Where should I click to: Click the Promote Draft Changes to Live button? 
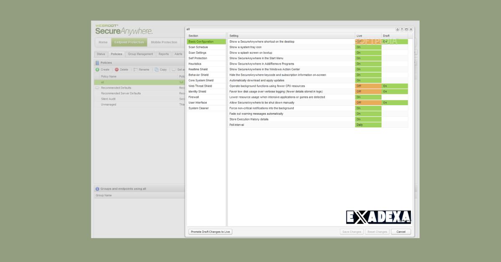[210, 232]
